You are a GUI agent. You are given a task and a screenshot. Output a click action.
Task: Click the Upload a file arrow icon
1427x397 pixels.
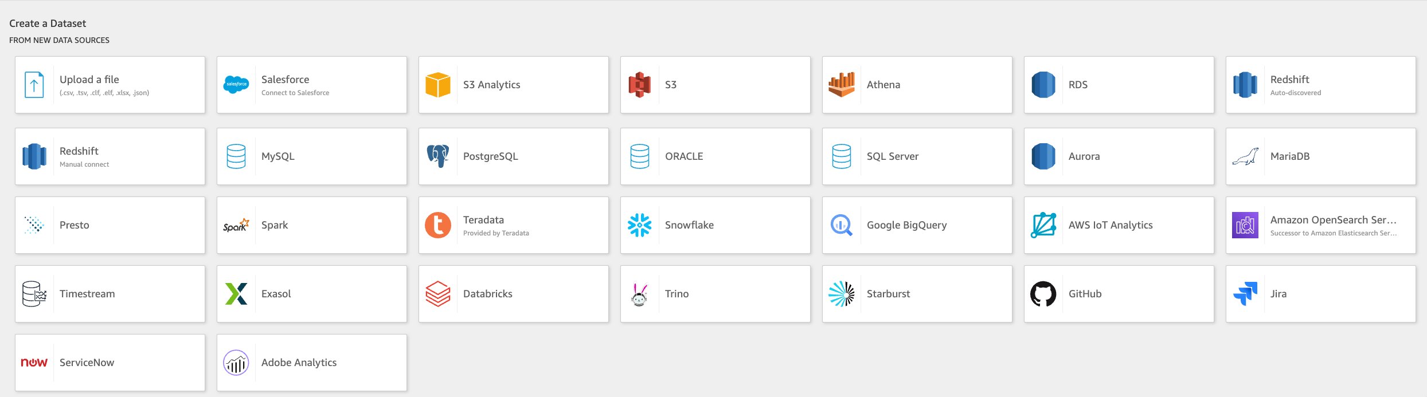tap(34, 85)
